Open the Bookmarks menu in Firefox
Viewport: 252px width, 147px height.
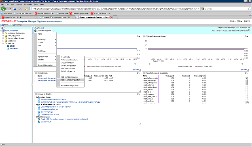28,4
